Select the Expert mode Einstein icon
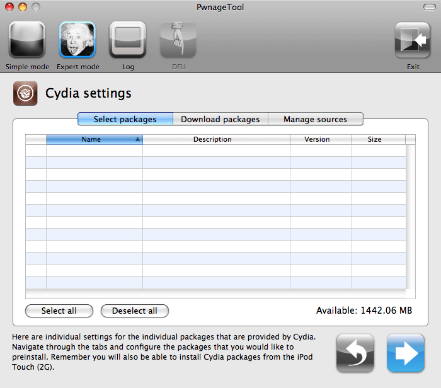Screen dimensions: 441x388 [x=77, y=40]
